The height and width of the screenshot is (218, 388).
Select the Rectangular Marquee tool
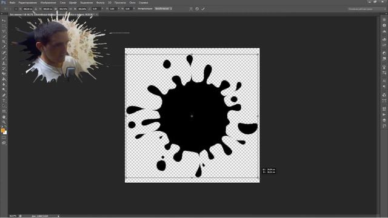4,26
